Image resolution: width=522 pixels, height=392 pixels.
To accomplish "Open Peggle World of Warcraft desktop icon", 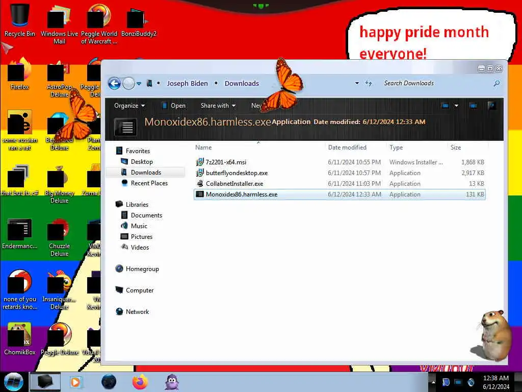I will pos(99,24).
